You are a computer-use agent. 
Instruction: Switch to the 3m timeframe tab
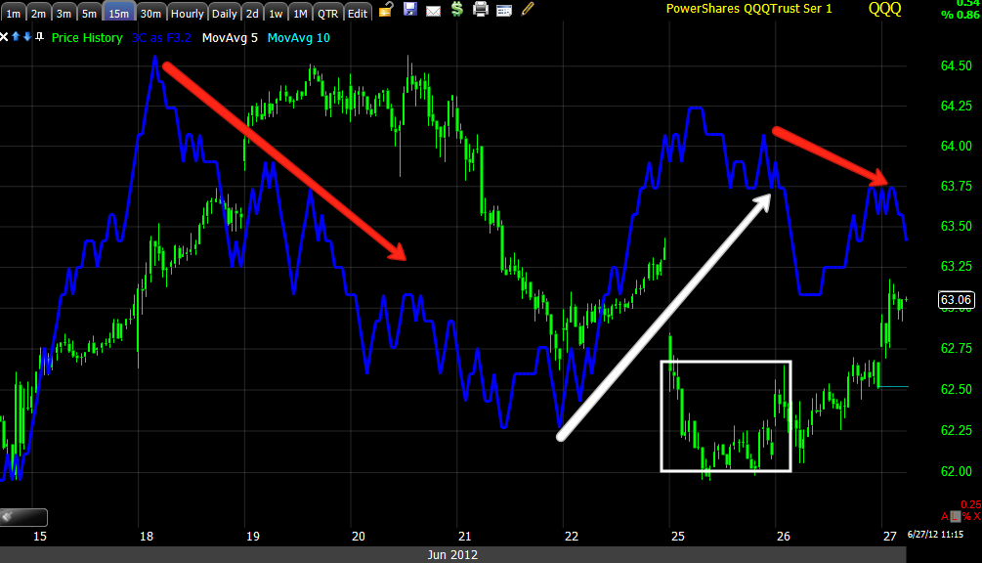[64, 13]
